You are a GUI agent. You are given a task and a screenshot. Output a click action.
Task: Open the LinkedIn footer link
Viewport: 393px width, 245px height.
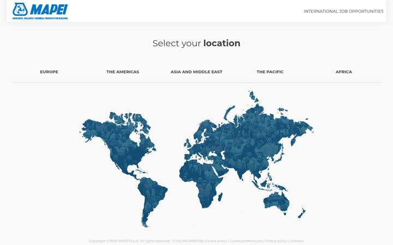(296, 241)
